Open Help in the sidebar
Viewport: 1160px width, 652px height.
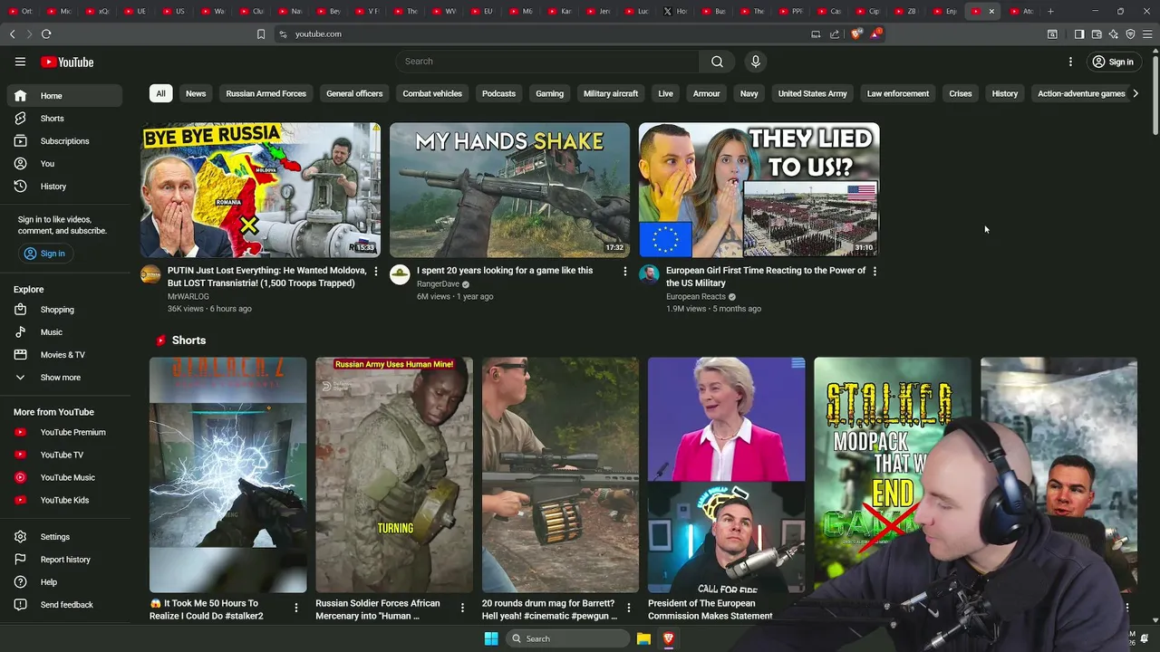64,582
